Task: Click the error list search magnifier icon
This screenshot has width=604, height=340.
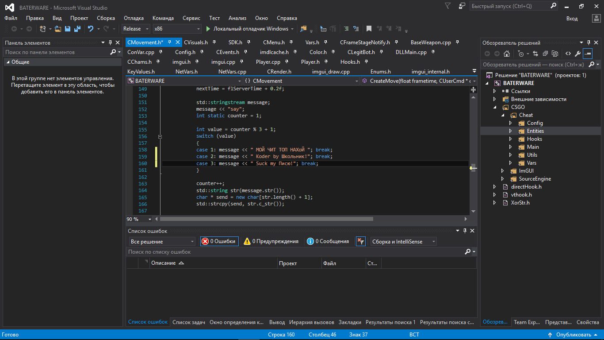Action: coord(468,252)
